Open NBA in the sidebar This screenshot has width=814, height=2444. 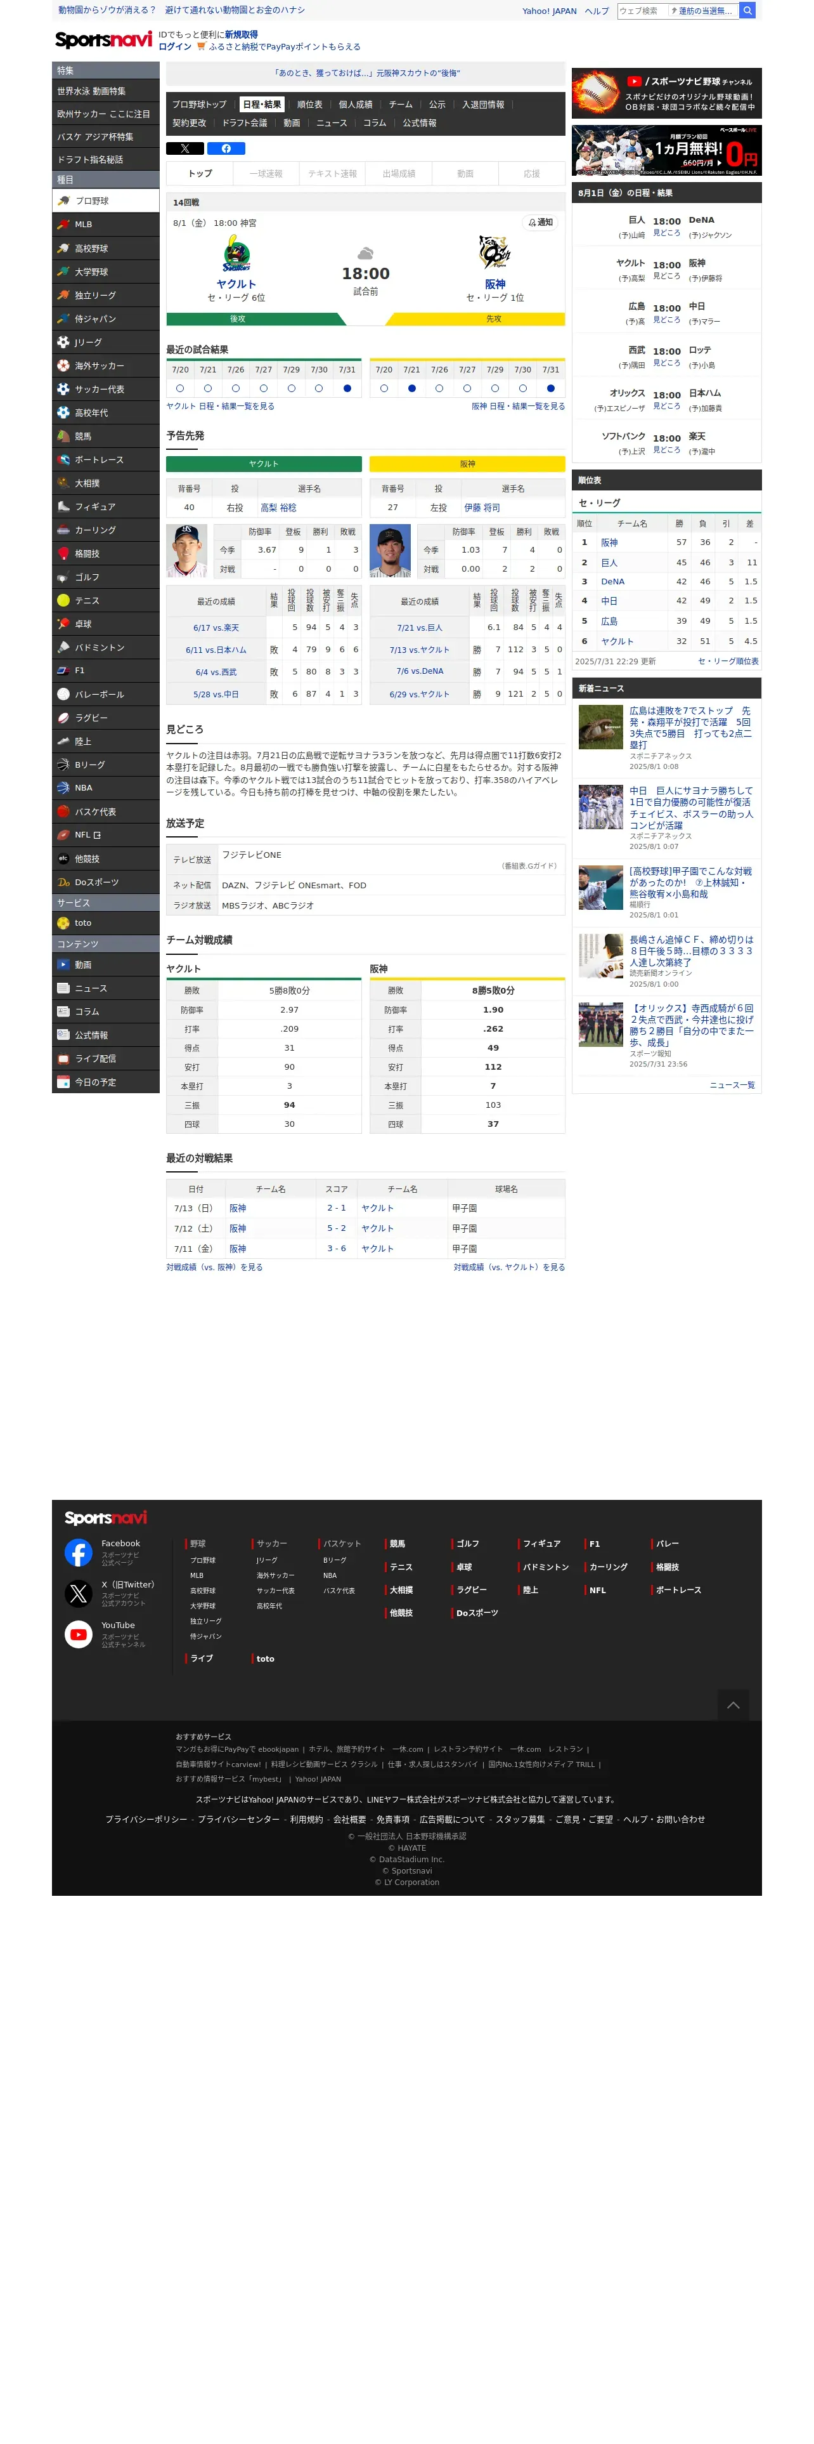coord(105,787)
